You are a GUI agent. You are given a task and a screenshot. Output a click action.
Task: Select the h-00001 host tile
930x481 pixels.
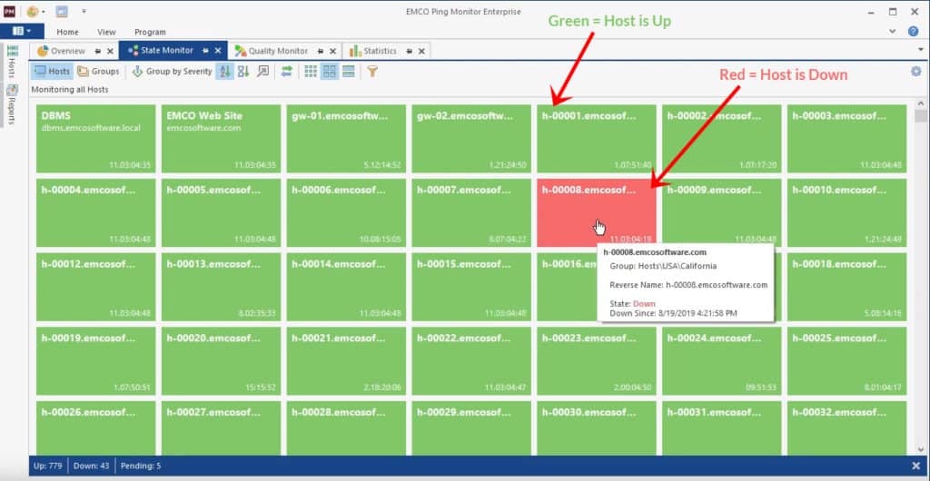(x=597, y=139)
